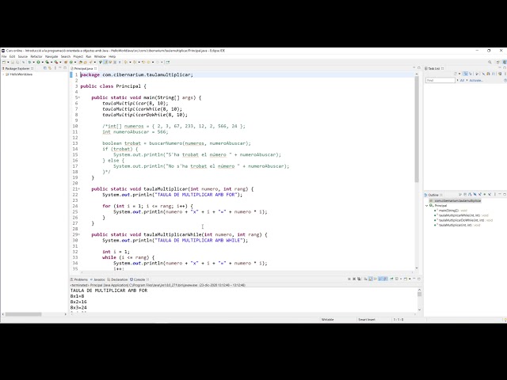Viewport: 507px width, 380px height.
Task: Click the editor vertical scrollbar thumb
Action: [x=417, y=129]
